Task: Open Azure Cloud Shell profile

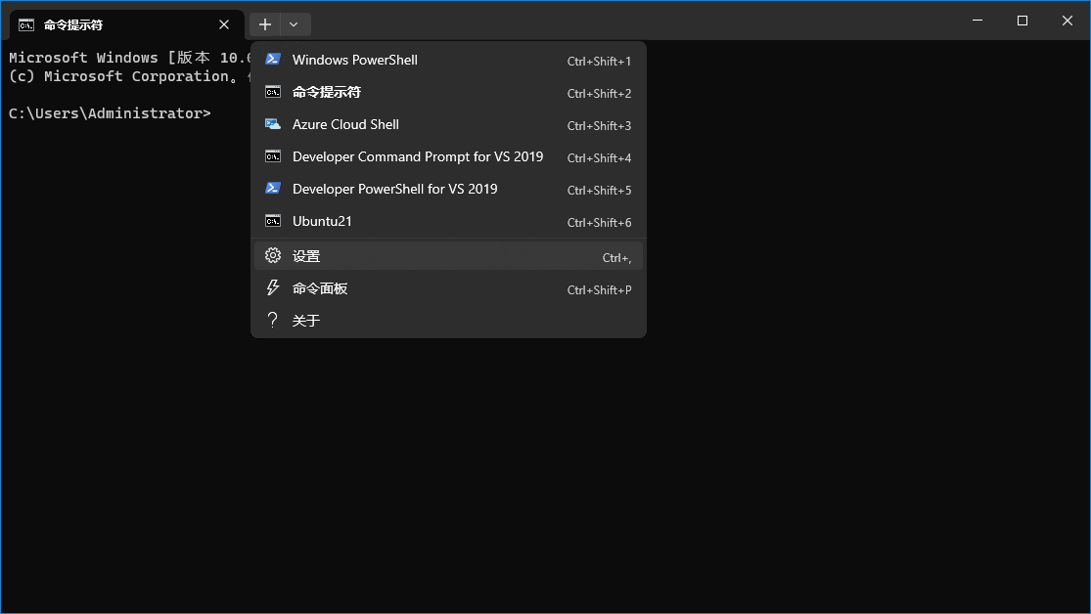Action: tap(448, 124)
